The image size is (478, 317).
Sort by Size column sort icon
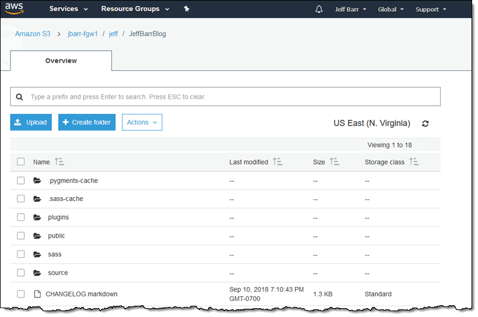335,162
